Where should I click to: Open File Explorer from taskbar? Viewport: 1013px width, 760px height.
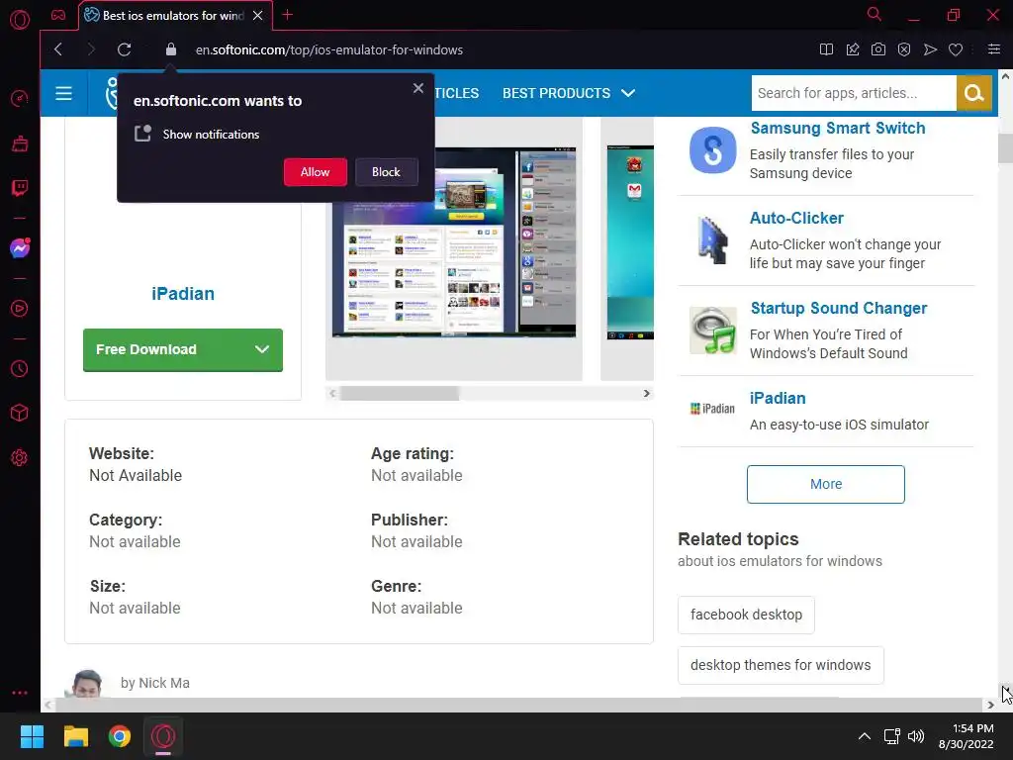click(x=75, y=736)
